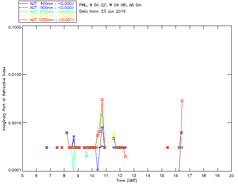The width and height of the screenshot is (238, 190).
Task: Click the red square at 8.2 hours
Action: pos(67,133)
